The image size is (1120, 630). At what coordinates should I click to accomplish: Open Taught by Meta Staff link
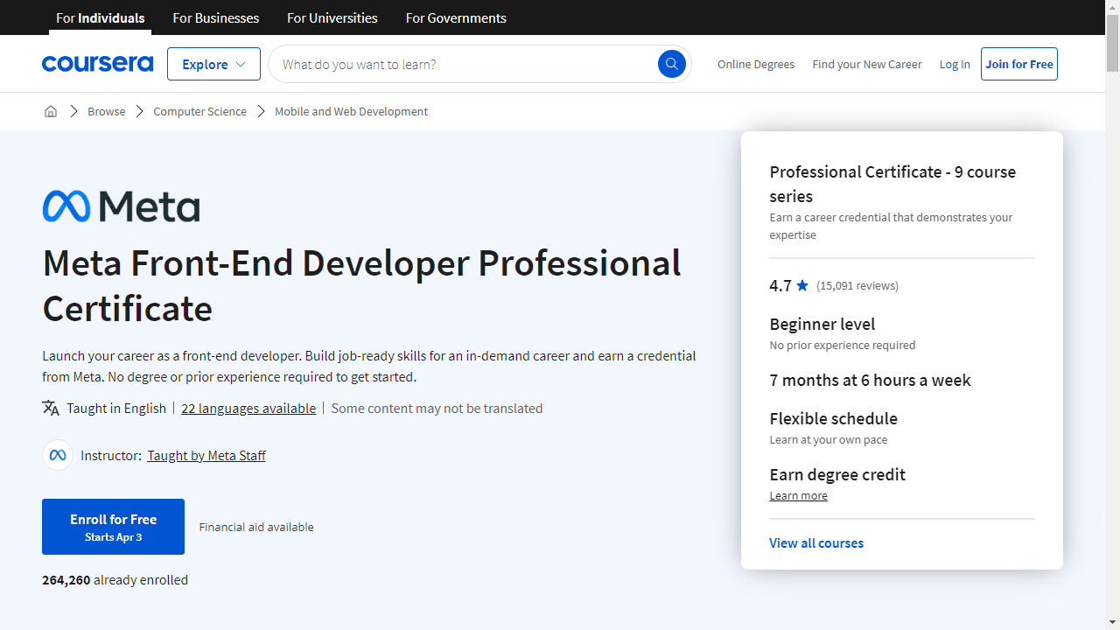(x=206, y=455)
